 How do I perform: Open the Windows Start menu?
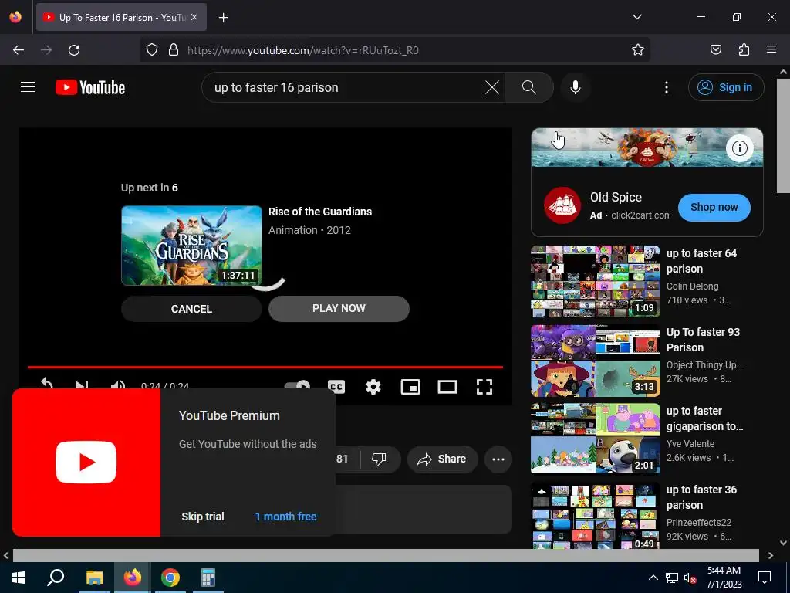coord(19,578)
